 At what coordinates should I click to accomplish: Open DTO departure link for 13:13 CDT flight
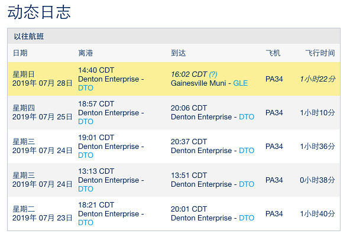coord(86,189)
